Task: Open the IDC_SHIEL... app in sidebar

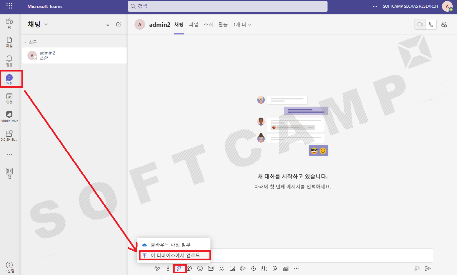Action: point(9,136)
